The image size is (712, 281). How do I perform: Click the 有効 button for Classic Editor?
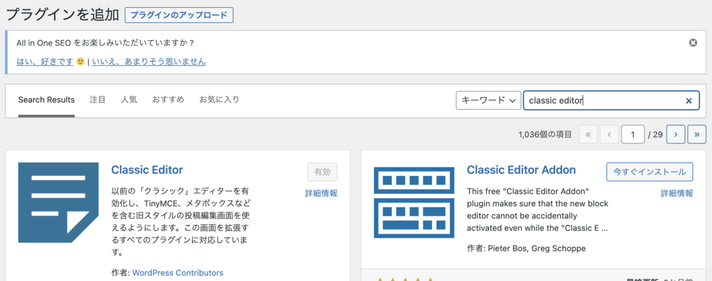[322, 172]
